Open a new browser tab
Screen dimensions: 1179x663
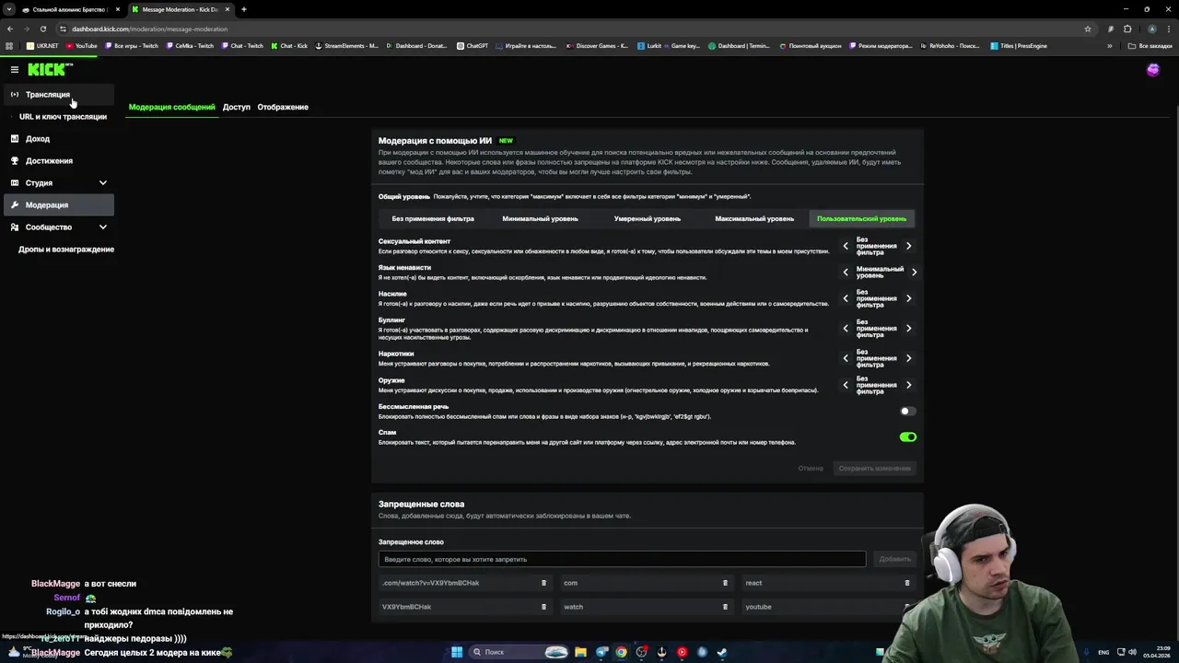click(x=244, y=9)
